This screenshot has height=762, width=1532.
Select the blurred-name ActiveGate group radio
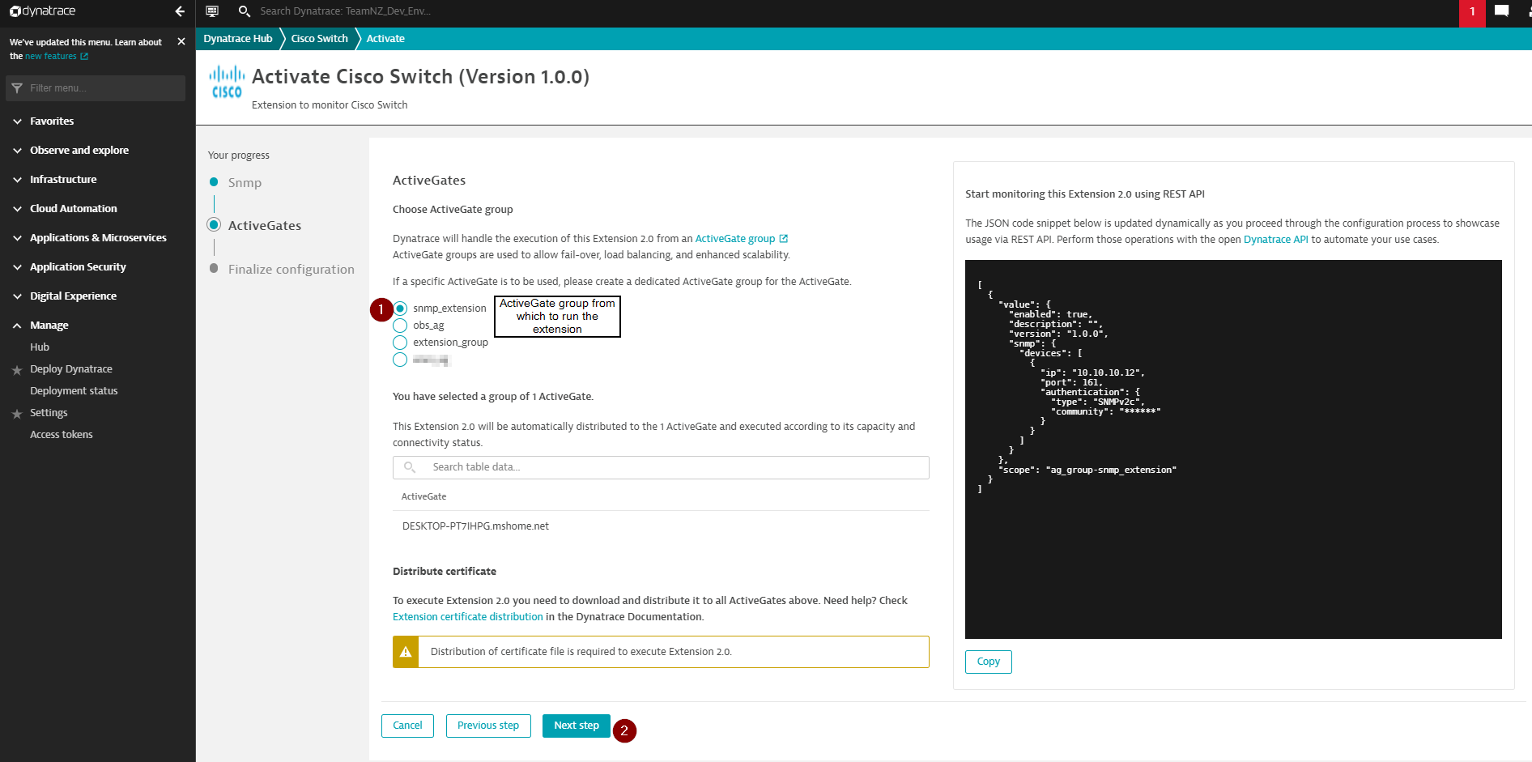click(x=400, y=360)
